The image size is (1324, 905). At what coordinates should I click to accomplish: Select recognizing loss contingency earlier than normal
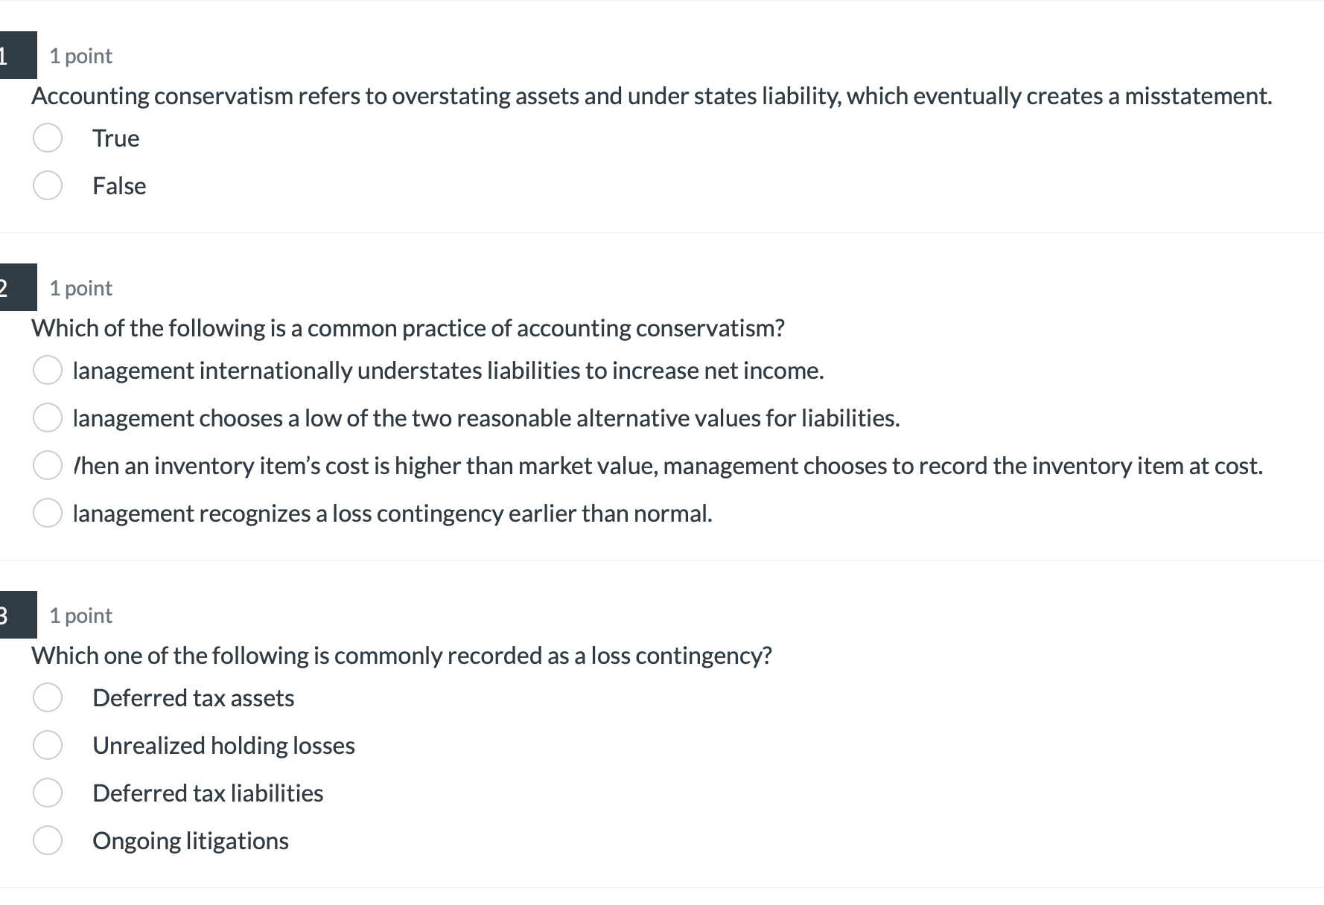tap(47, 513)
